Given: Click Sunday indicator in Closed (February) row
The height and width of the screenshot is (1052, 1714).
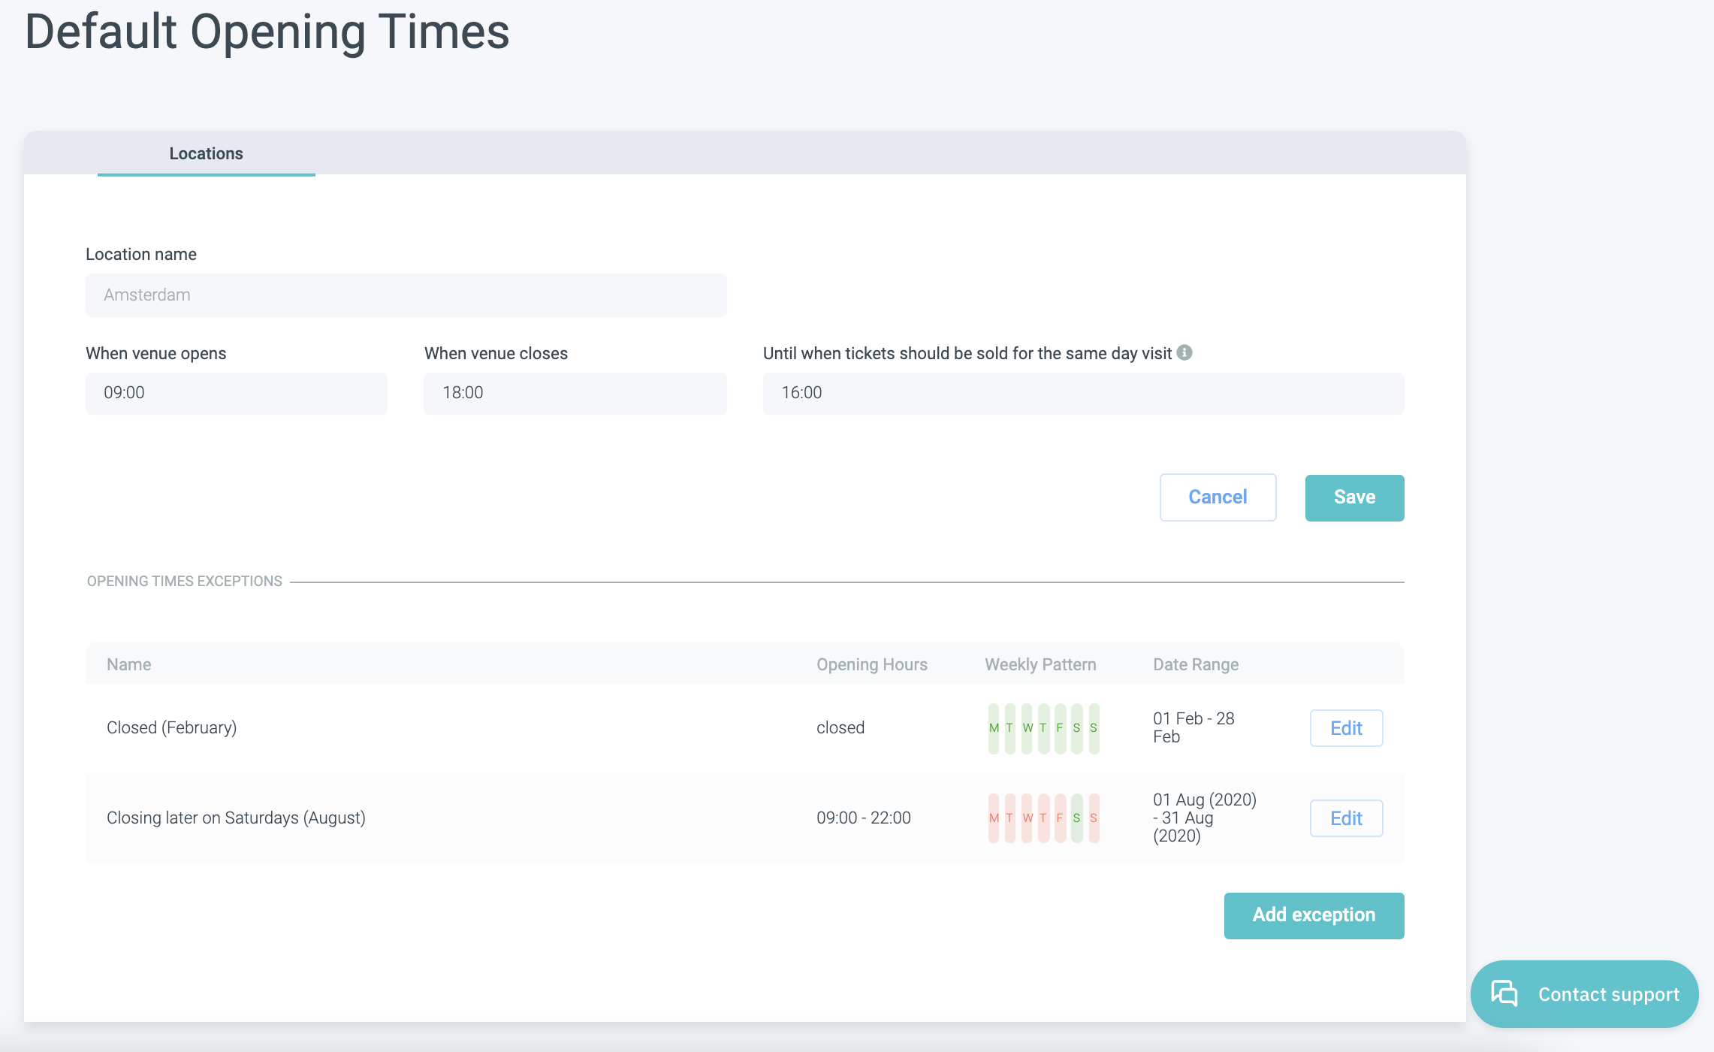Looking at the screenshot, I should pyautogui.click(x=1094, y=728).
